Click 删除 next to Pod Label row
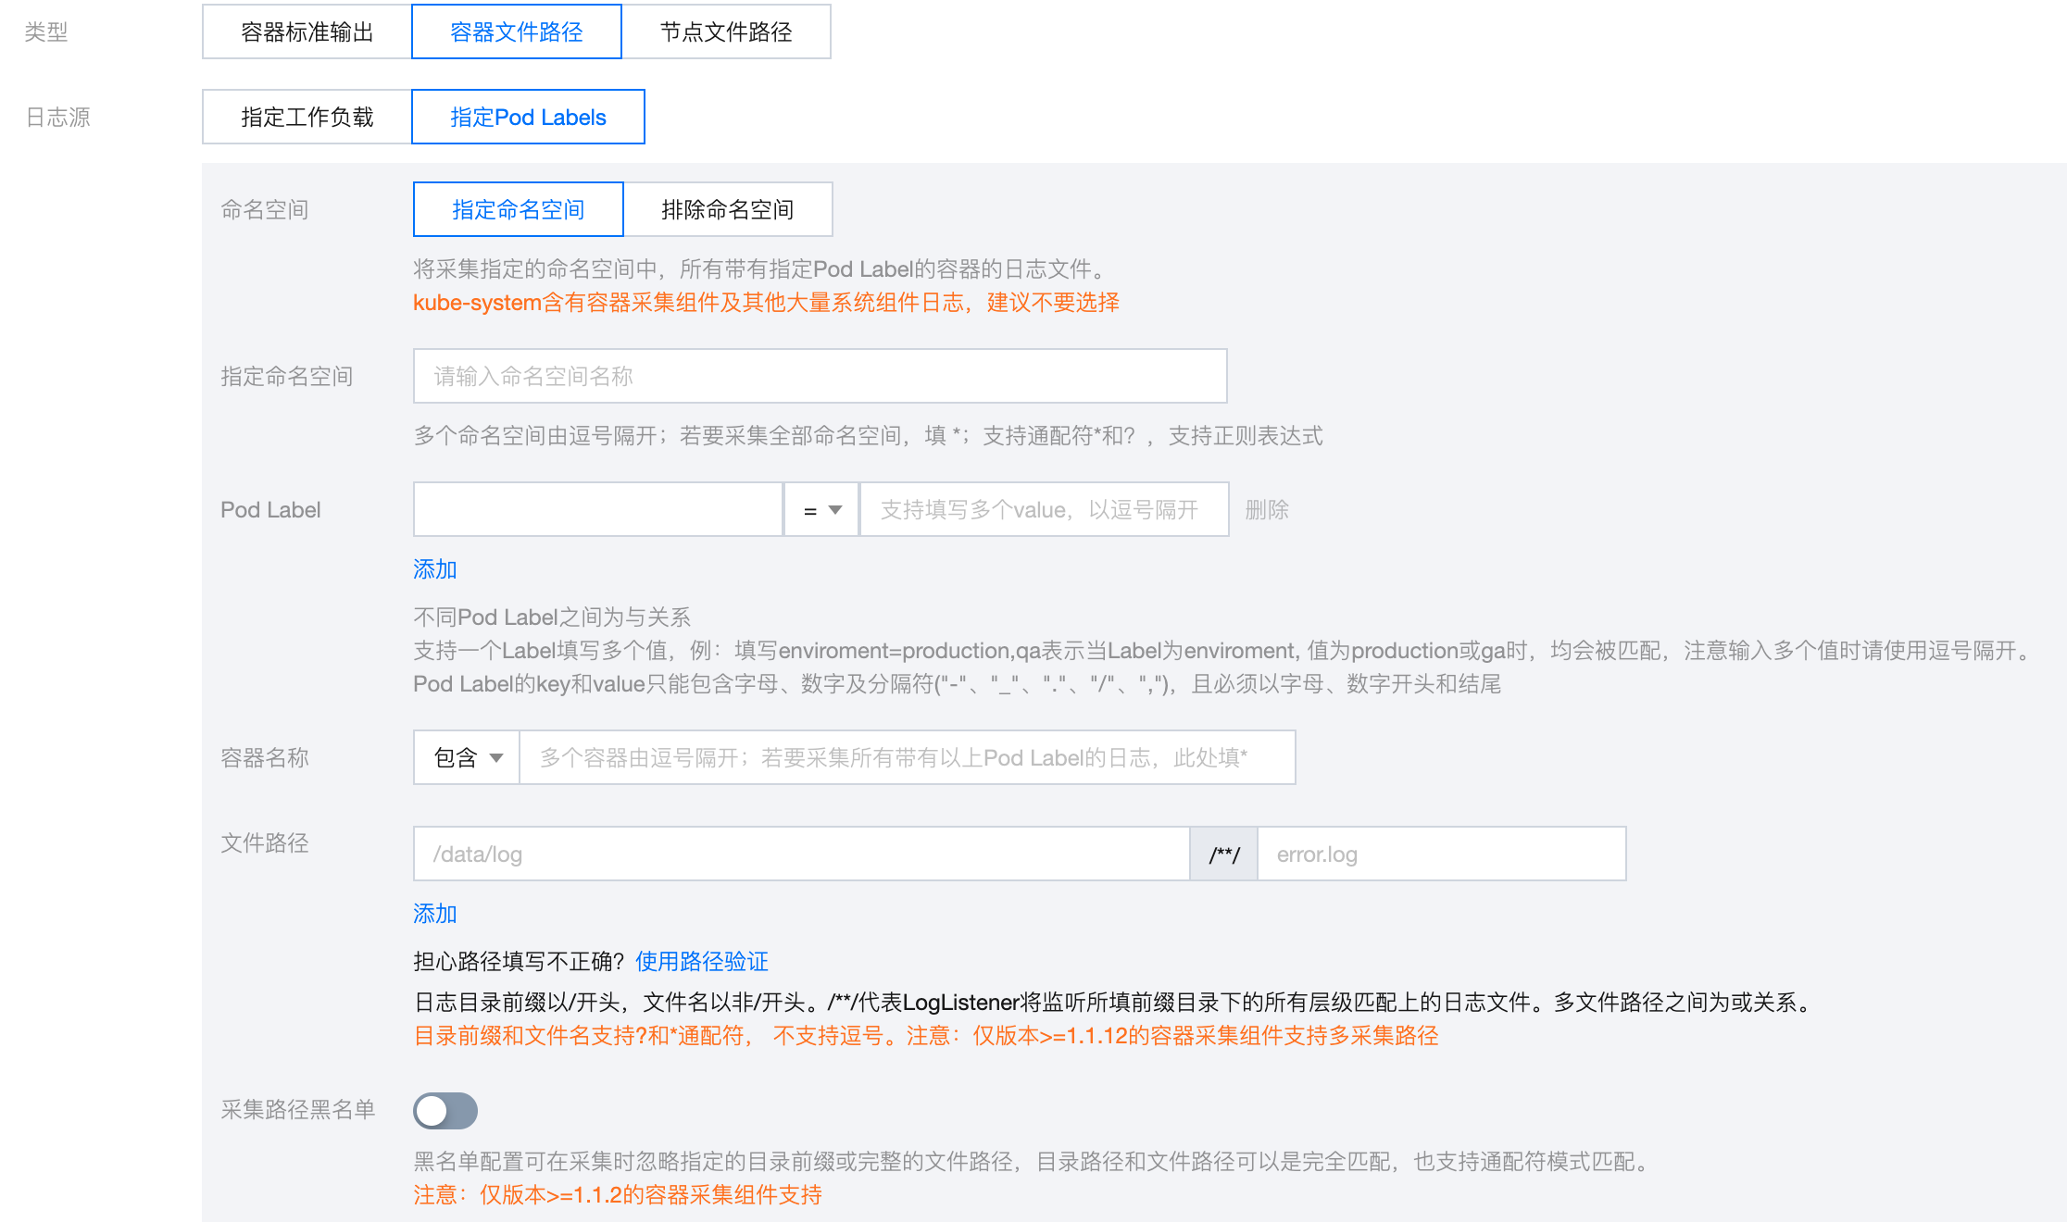The height and width of the screenshot is (1222, 2067). point(1267,510)
